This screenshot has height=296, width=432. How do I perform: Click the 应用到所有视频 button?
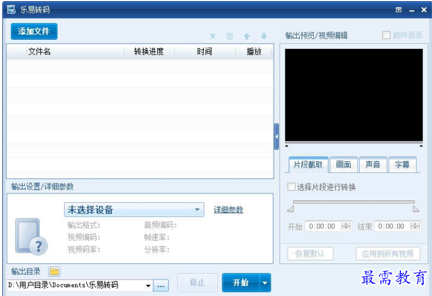coord(388,253)
